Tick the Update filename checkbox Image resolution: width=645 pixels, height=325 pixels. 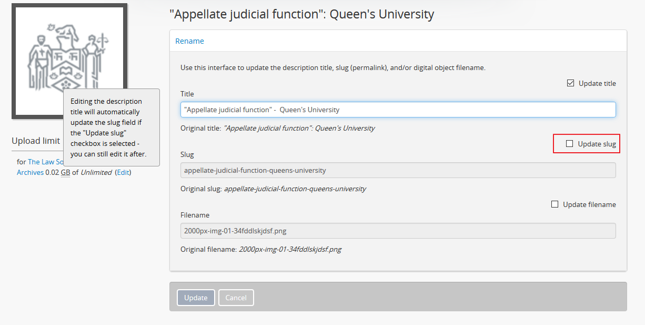[x=555, y=204]
